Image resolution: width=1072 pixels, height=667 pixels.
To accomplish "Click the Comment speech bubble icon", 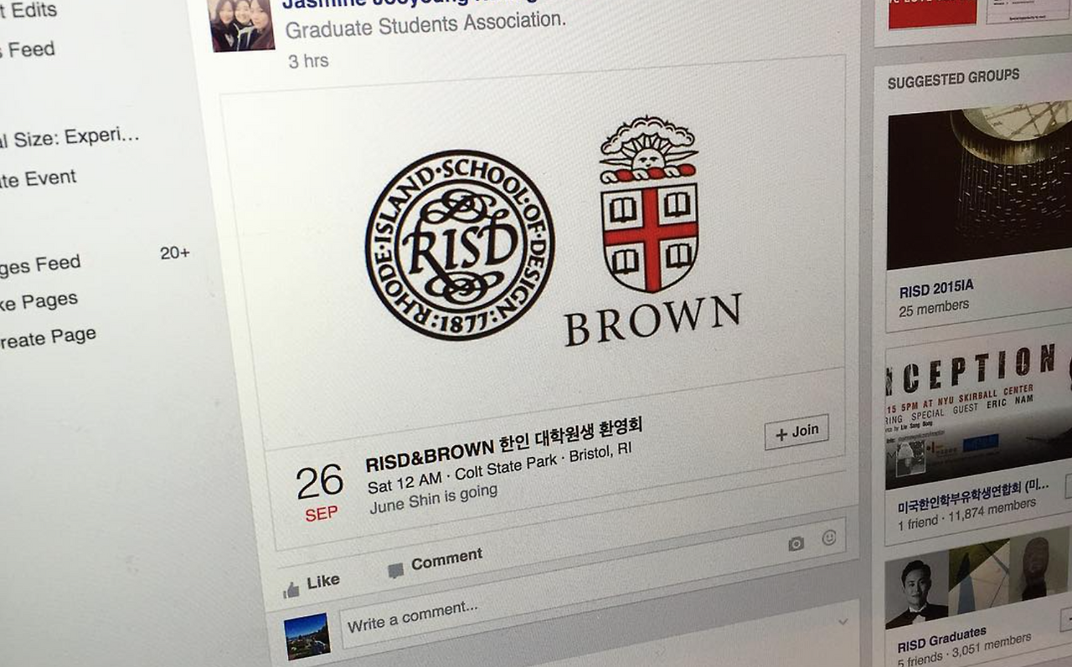I will tap(395, 571).
